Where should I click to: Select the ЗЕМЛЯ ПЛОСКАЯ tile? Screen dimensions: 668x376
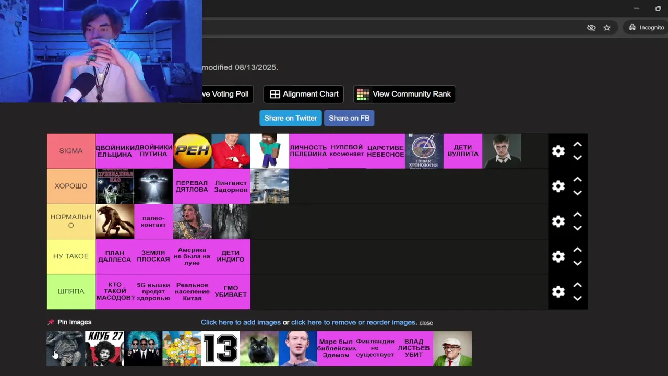coord(153,256)
